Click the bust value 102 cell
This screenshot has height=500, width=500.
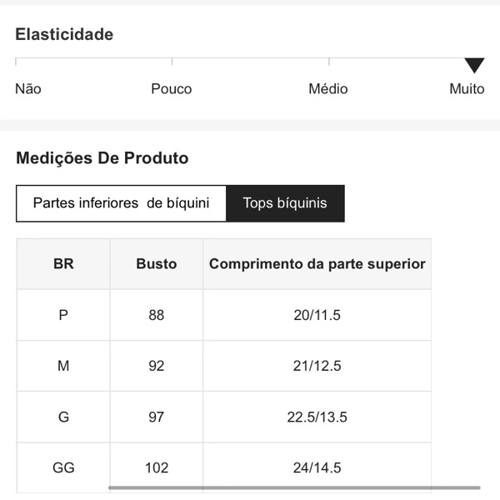157,467
